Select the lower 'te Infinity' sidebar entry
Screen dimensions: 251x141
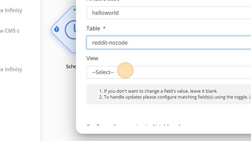[x=11, y=69]
